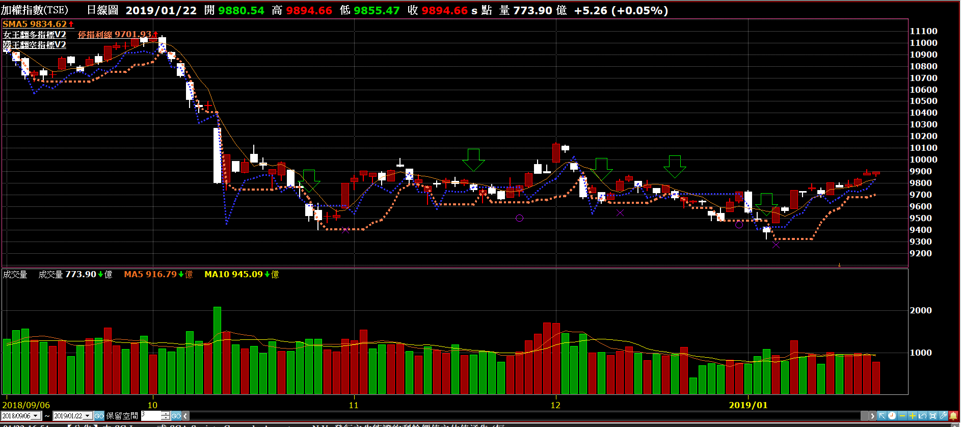The height and width of the screenshot is (427, 961).
Task: Click the undo curved-arrow icon
Action: click(x=923, y=416)
